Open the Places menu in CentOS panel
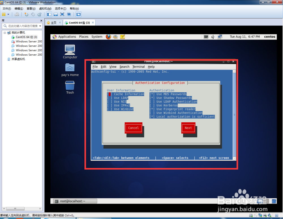The width and height of the screenshot is (283, 219). (x=84, y=37)
